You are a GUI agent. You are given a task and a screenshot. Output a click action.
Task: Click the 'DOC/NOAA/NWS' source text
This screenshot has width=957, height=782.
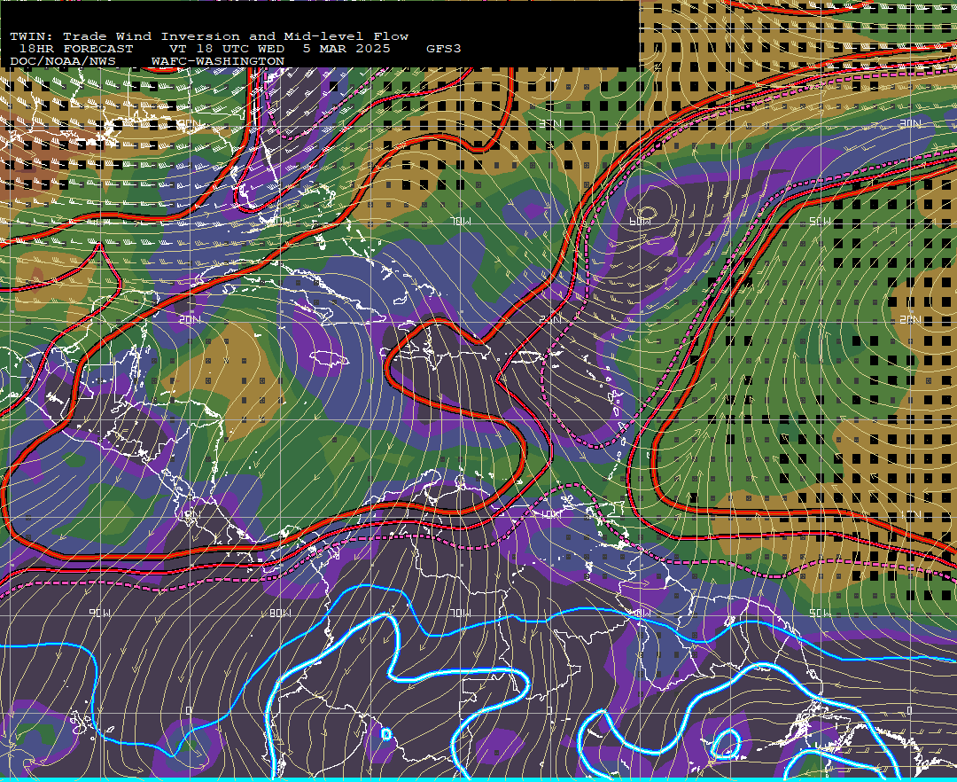63,62
